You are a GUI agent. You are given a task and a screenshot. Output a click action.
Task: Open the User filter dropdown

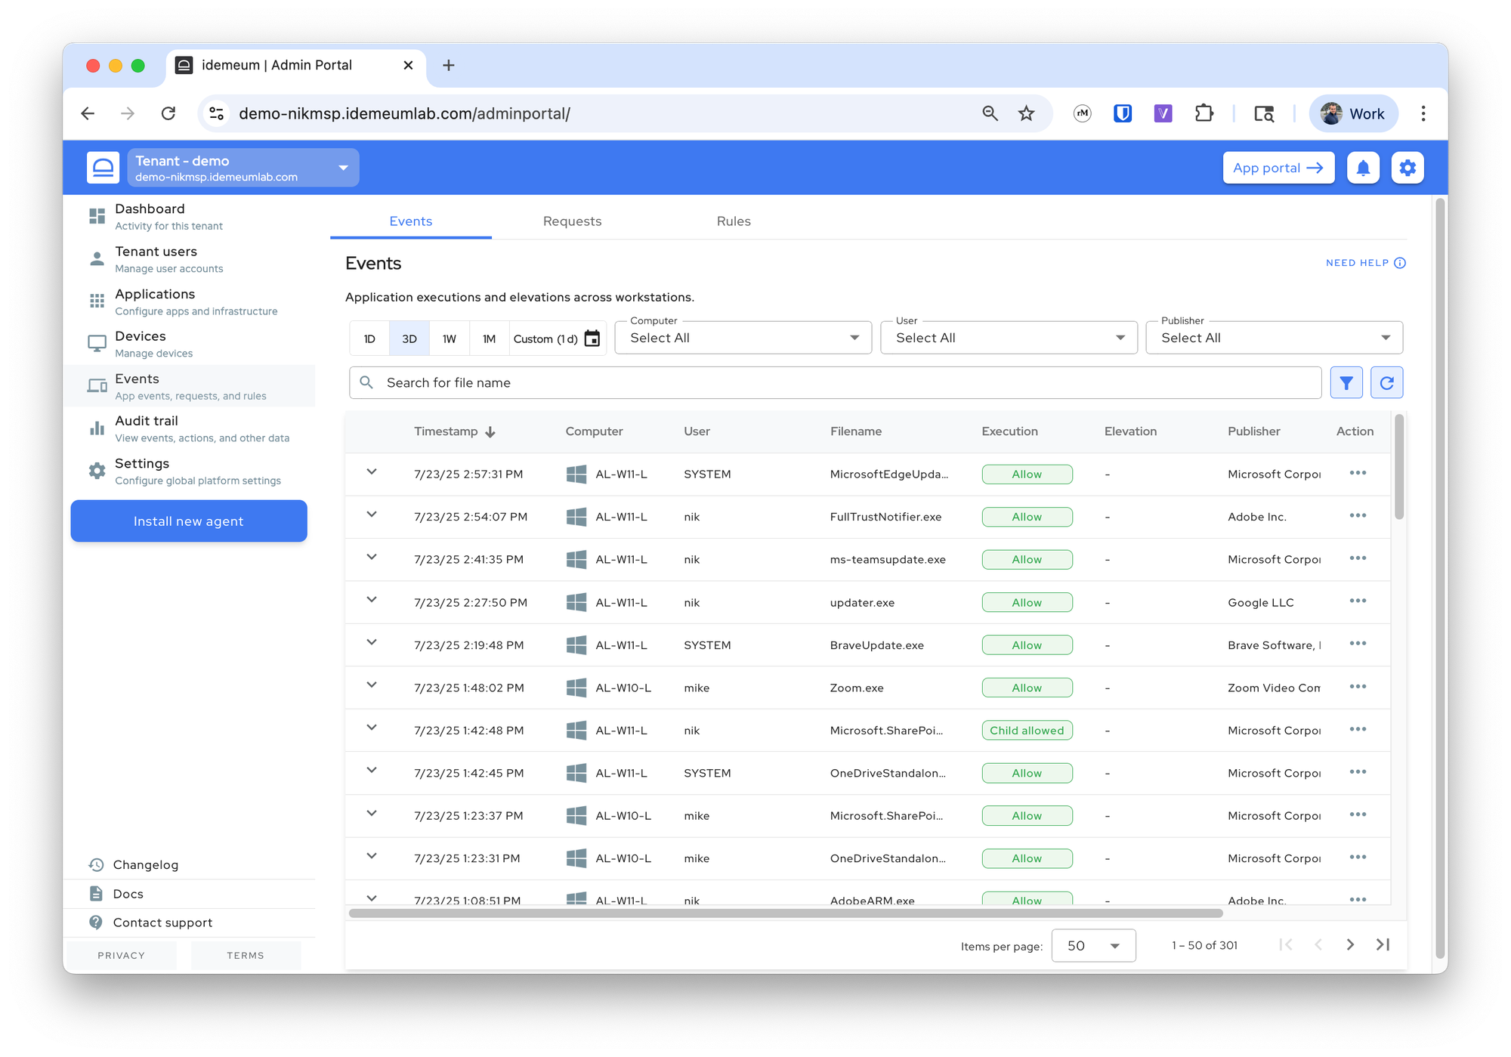pyautogui.click(x=1009, y=338)
